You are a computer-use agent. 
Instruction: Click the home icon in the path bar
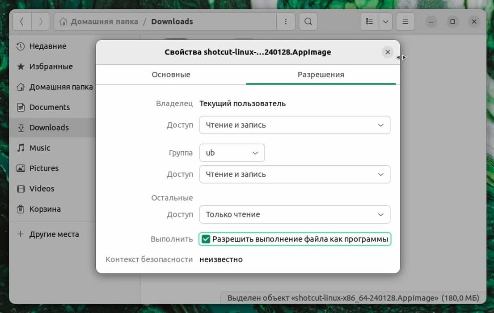[x=63, y=21]
